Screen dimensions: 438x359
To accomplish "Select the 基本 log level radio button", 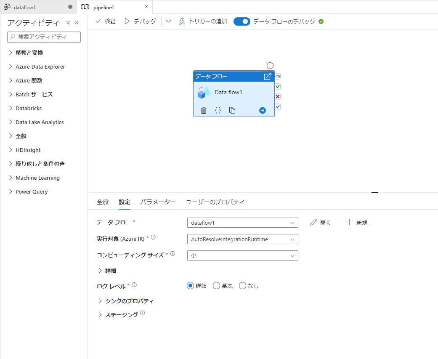I will [217, 285].
